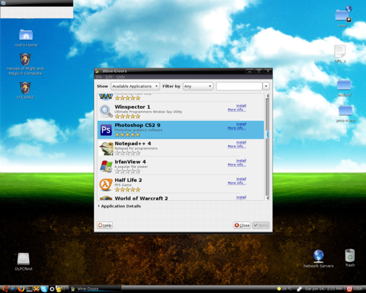
Task: Launch Firefox from the panel
Action: click(21, 289)
